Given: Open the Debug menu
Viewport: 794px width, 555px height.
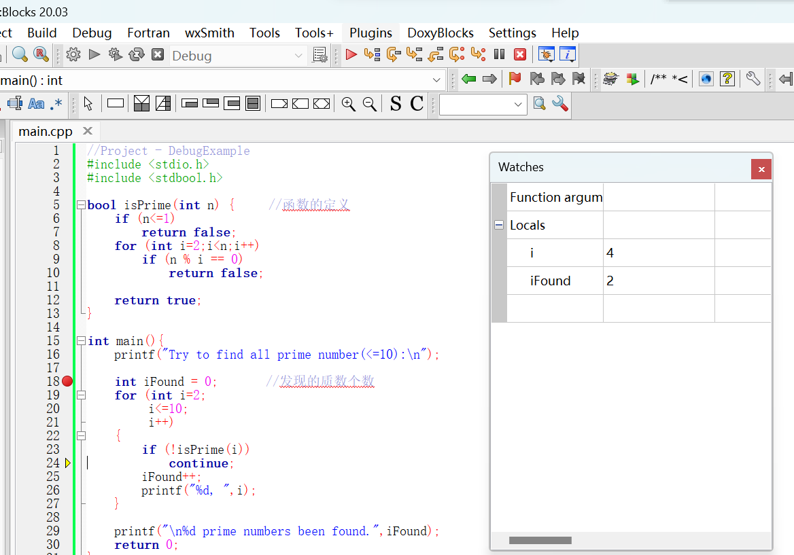Looking at the screenshot, I should point(92,33).
